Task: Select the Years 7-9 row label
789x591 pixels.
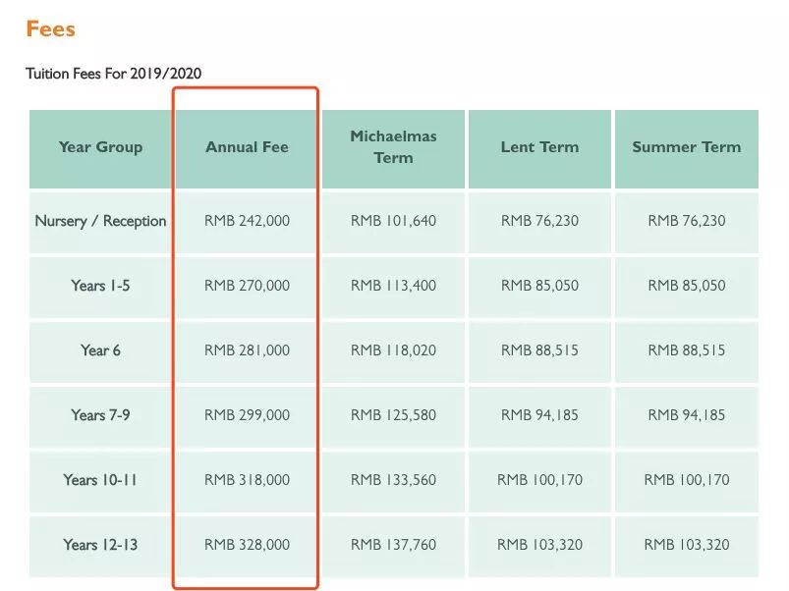Action: coord(100,415)
